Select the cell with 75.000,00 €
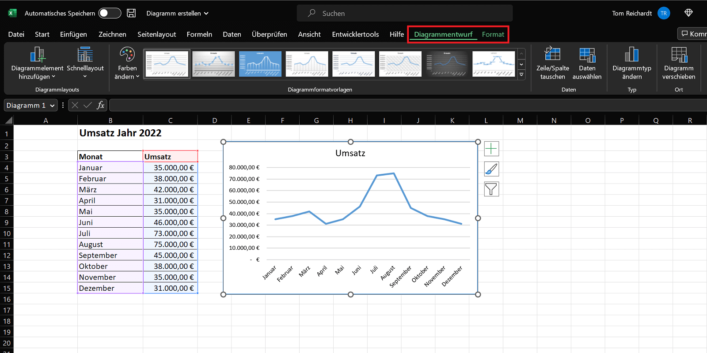707x353 pixels. click(171, 244)
